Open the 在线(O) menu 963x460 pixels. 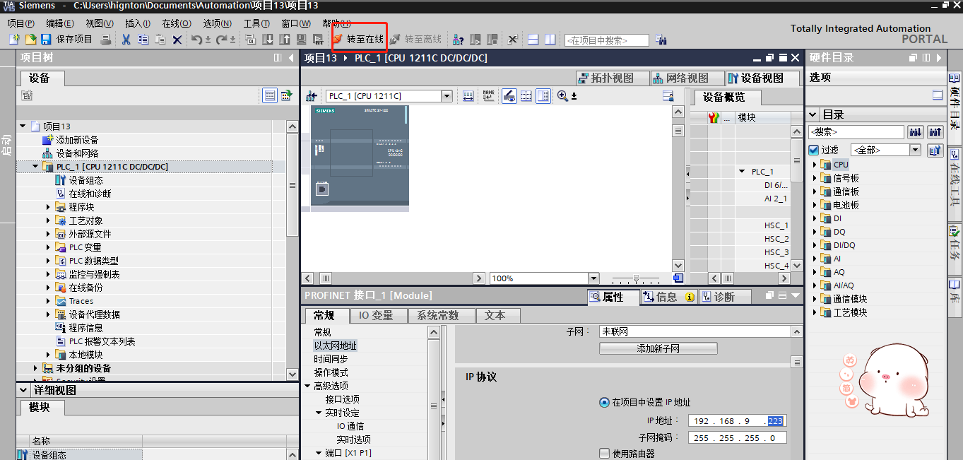coord(176,23)
